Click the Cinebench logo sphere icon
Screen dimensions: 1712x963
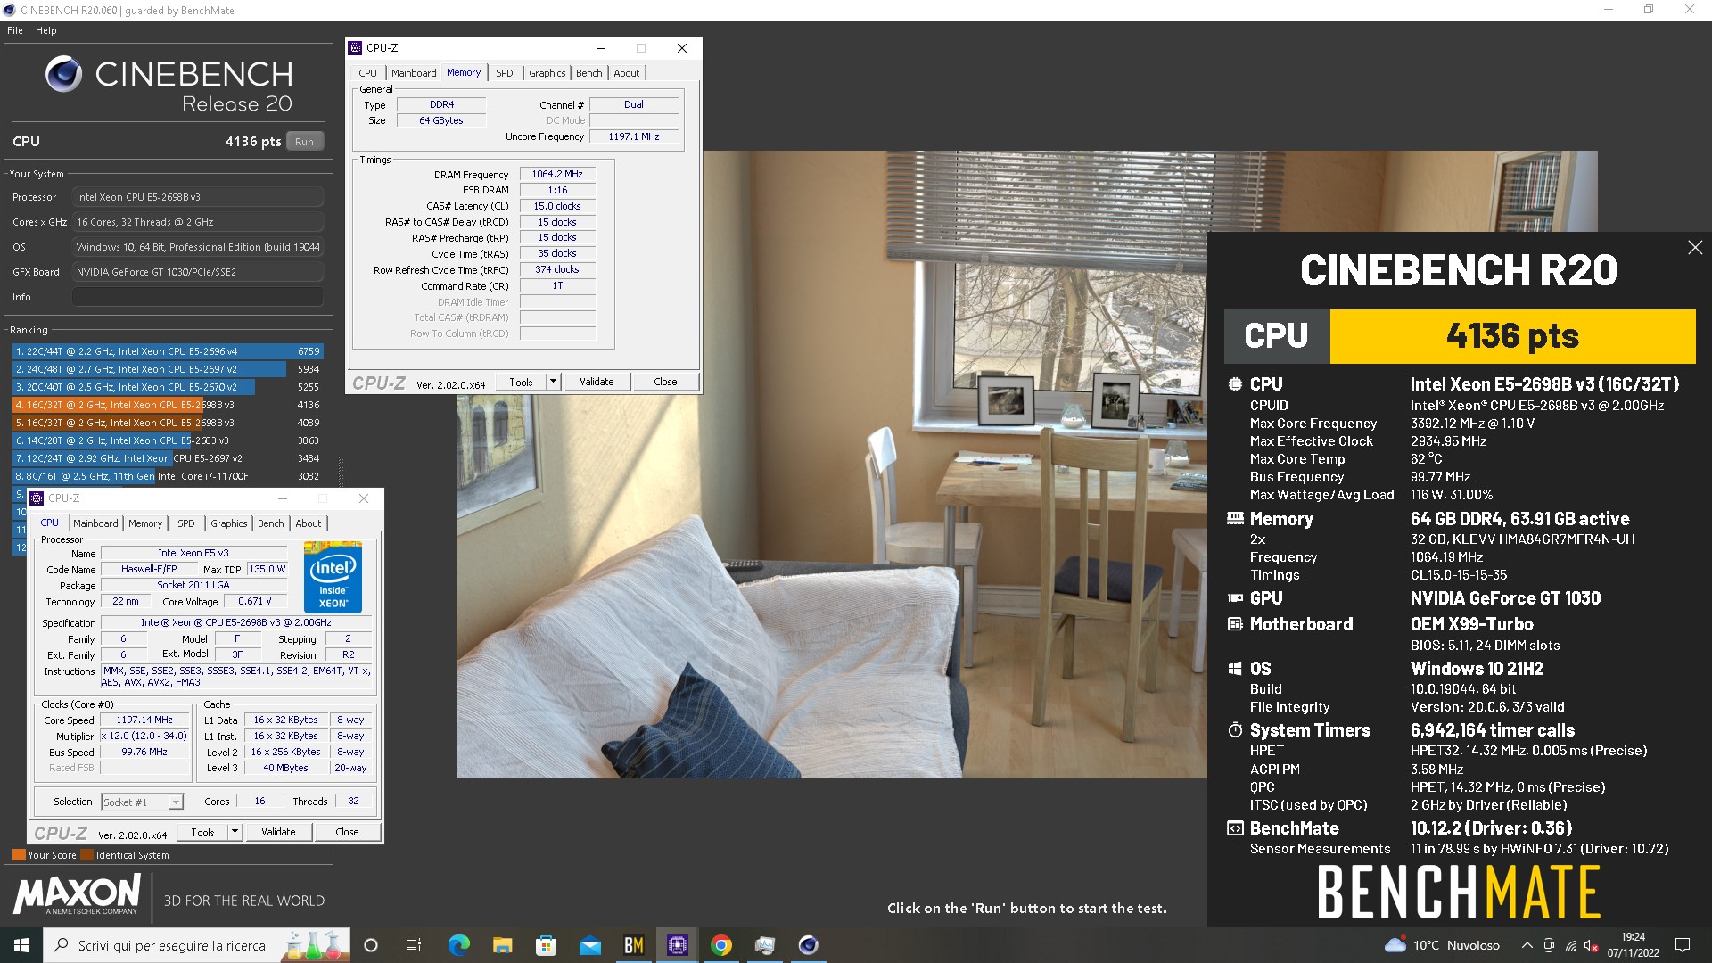click(x=64, y=74)
